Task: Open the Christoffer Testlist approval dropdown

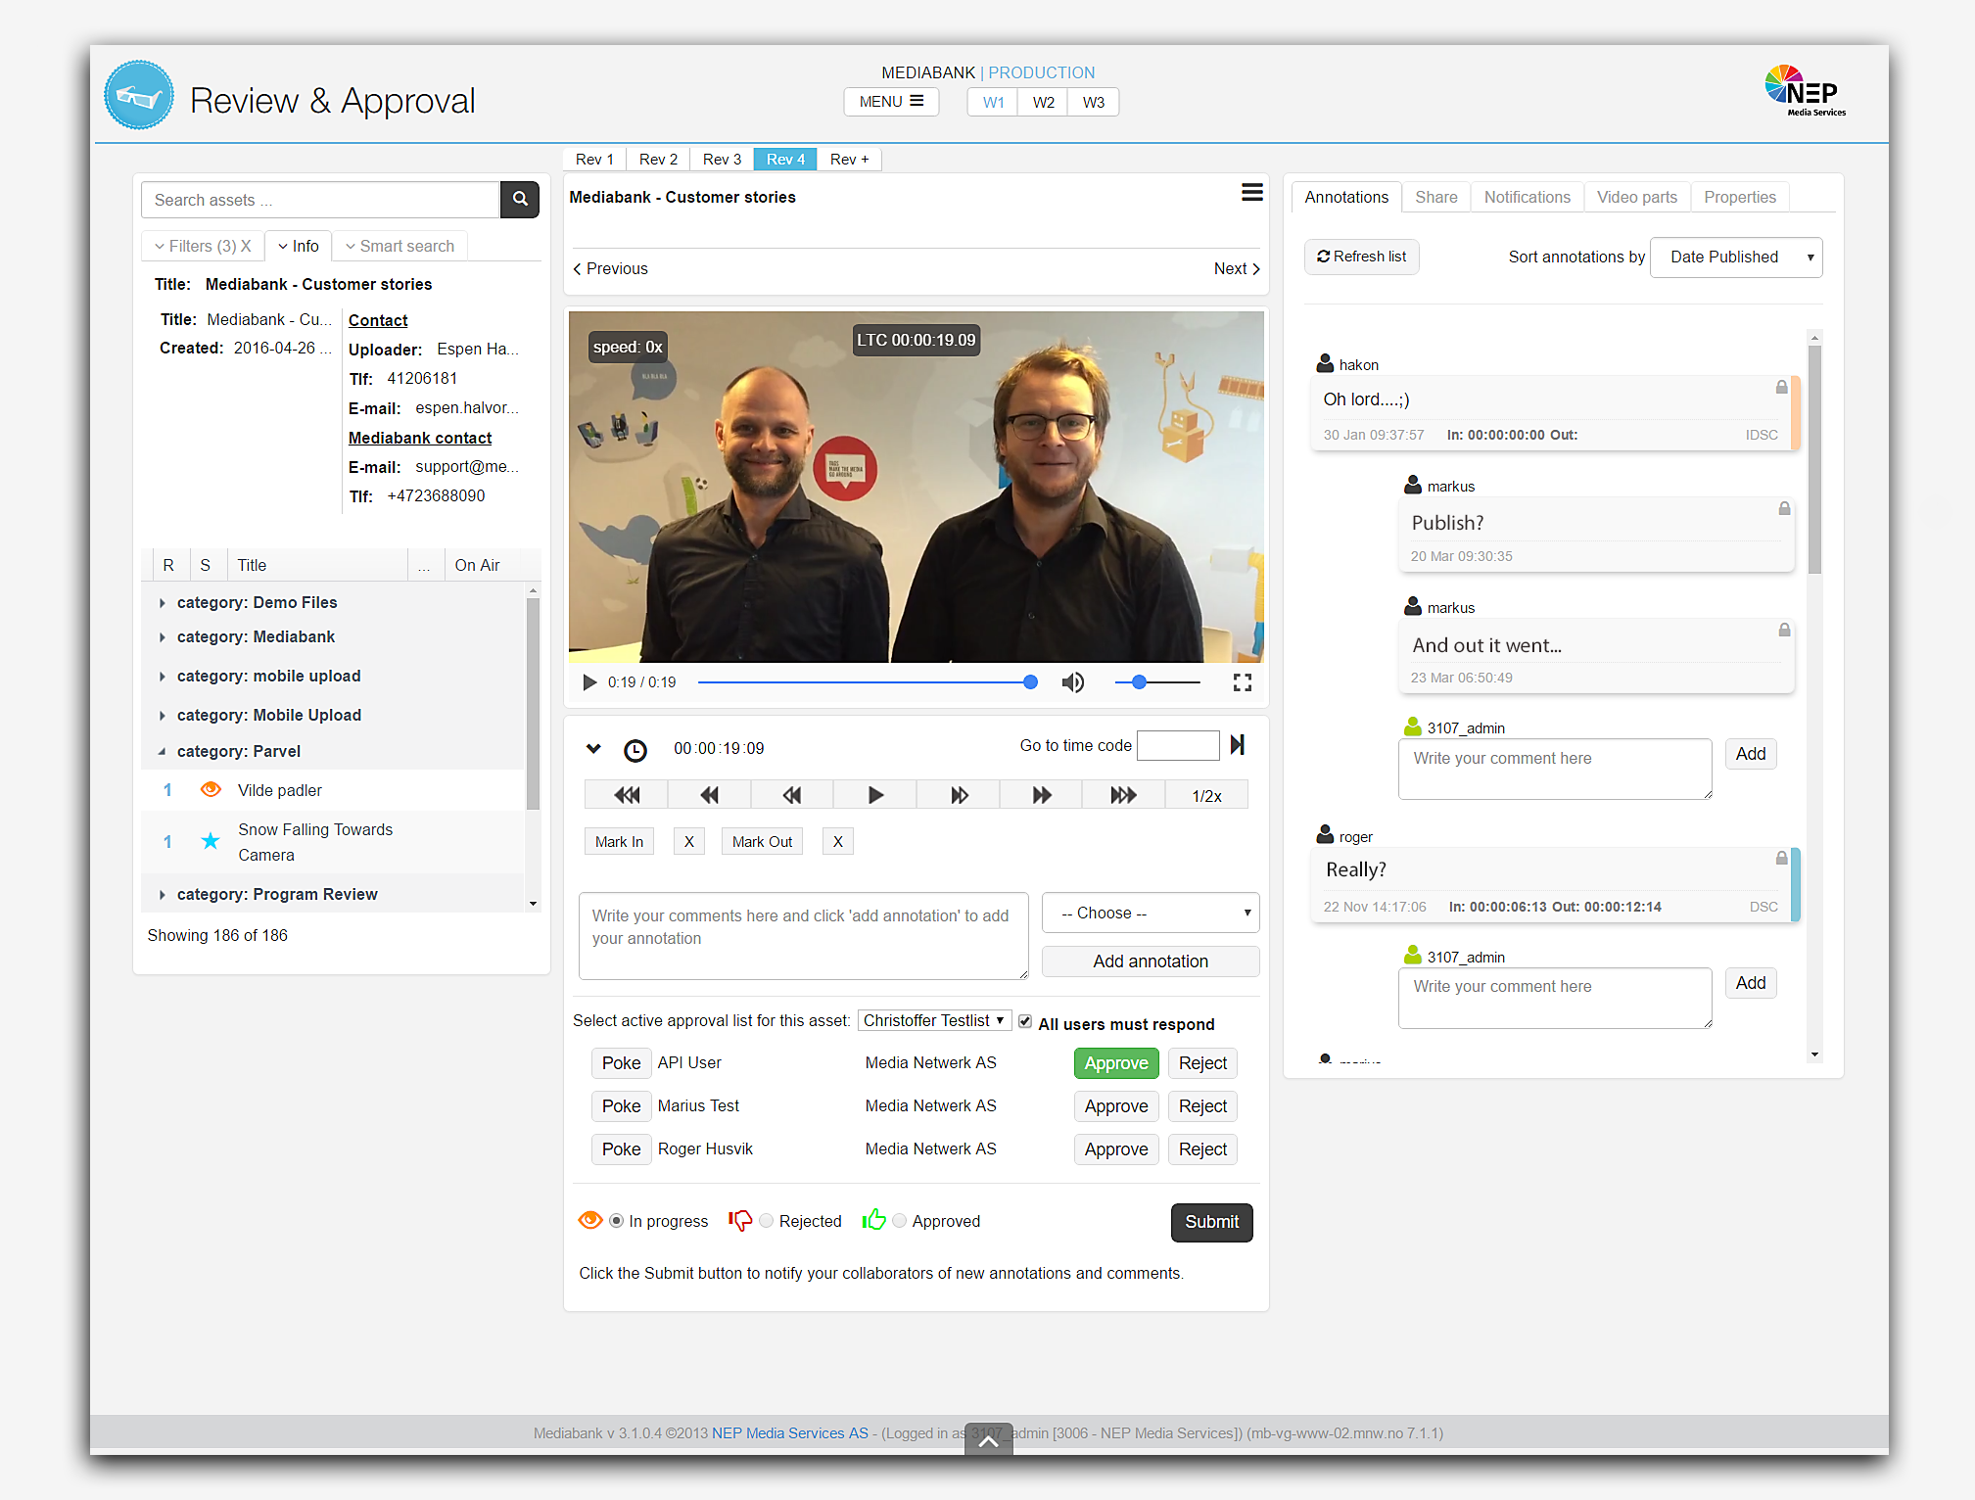Action: [933, 1020]
